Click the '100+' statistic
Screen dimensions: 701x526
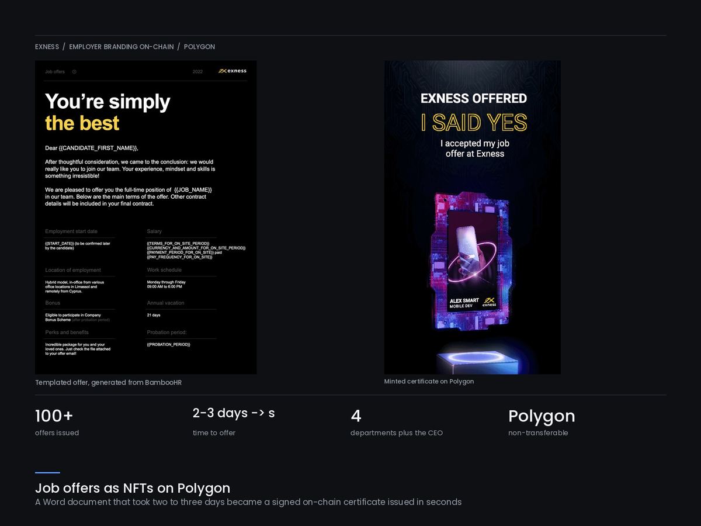pos(54,416)
